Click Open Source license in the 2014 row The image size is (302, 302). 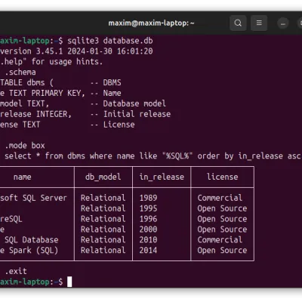coord(222,251)
